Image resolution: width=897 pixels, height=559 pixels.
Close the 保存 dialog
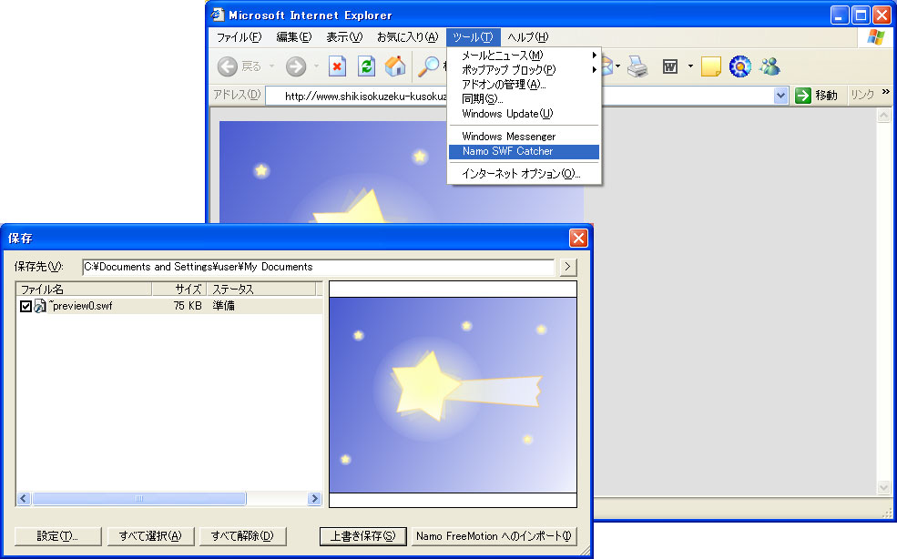(578, 238)
